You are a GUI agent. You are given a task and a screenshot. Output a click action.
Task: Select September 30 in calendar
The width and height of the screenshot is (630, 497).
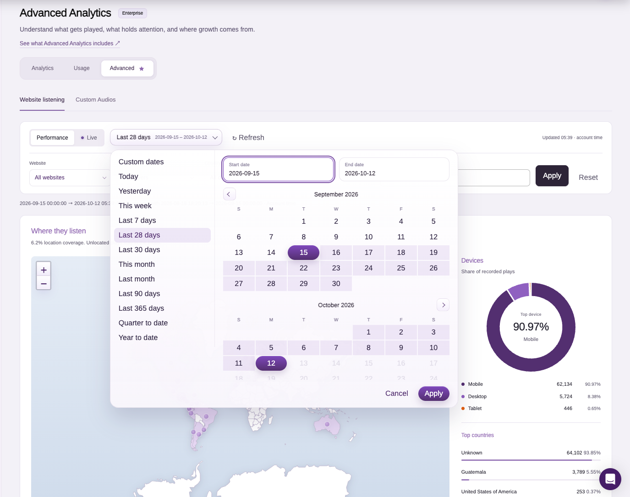(336, 284)
